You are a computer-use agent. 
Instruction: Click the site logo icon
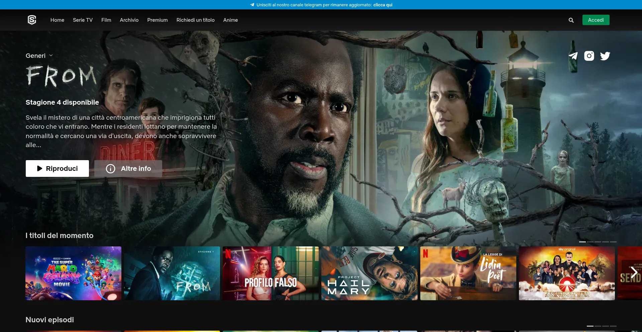(32, 20)
